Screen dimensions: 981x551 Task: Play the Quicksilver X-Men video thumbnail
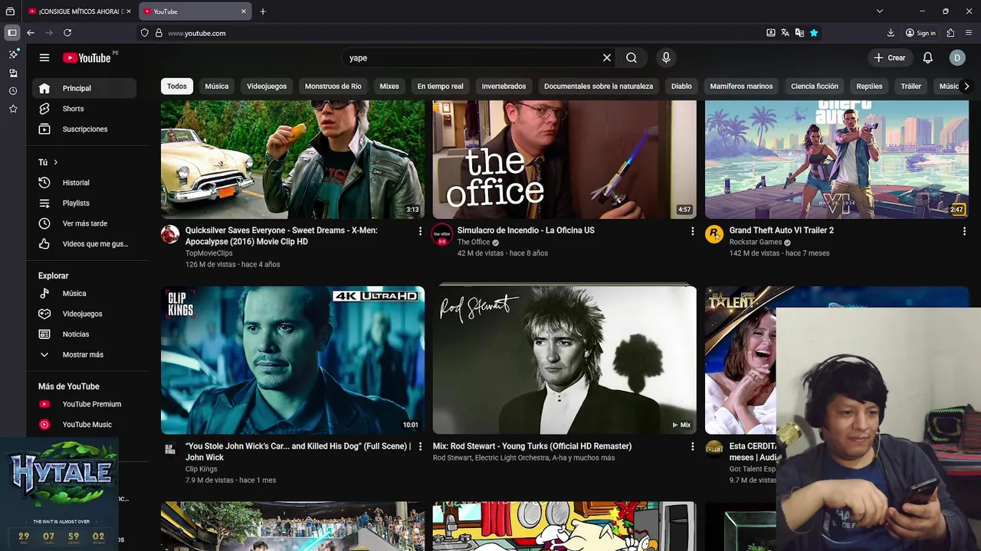point(293,160)
